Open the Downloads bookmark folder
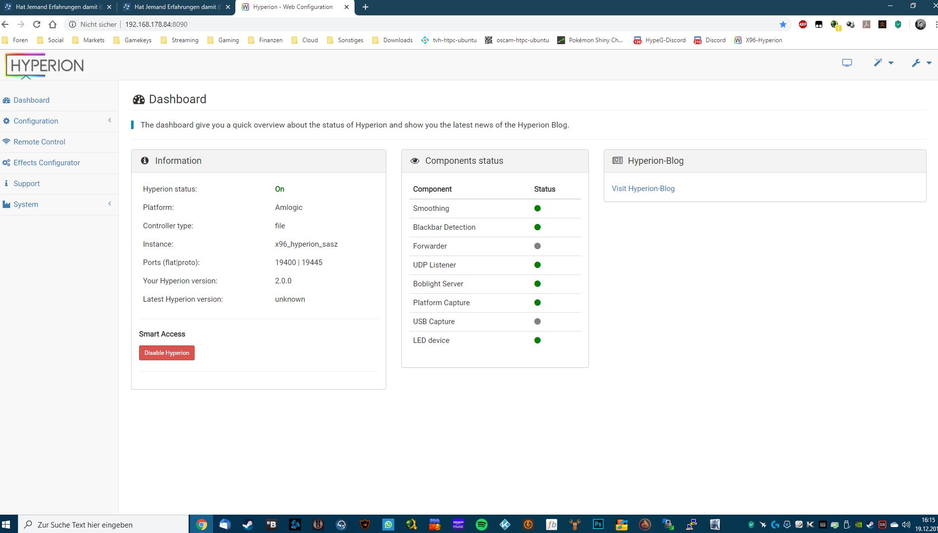 393,40
